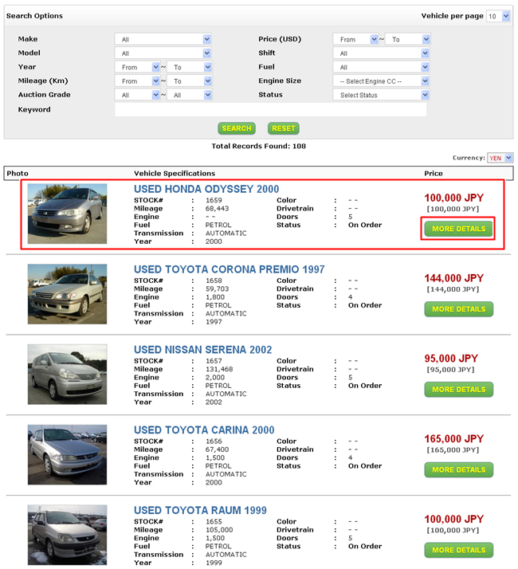Click mileage value 131,468
This screenshot has height=569, width=518.
click(219, 369)
